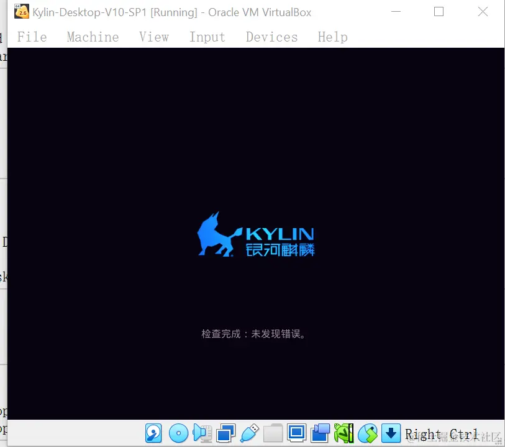This screenshot has height=447, width=505.
Task: Click the USB devices status icon
Action: [x=249, y=433]
